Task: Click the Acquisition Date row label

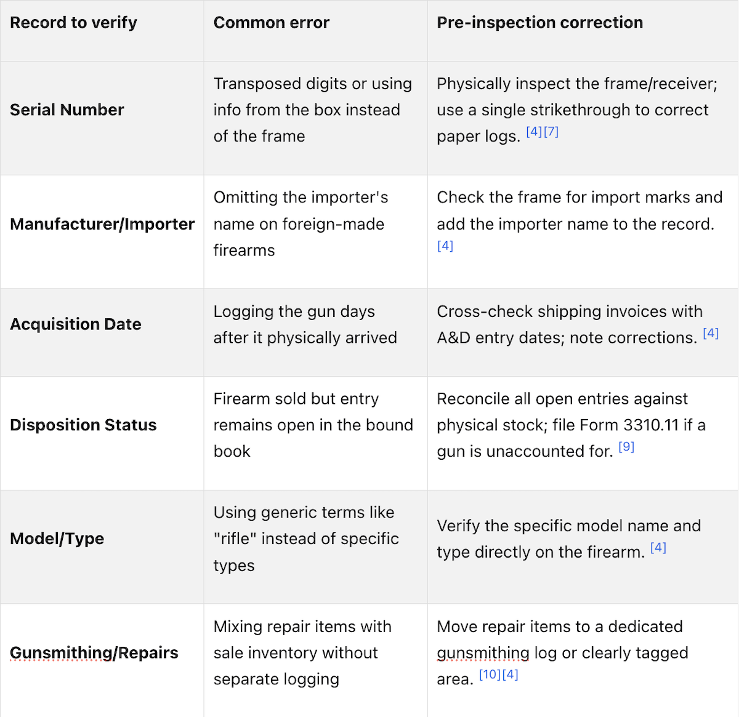Action: point(76,324)
